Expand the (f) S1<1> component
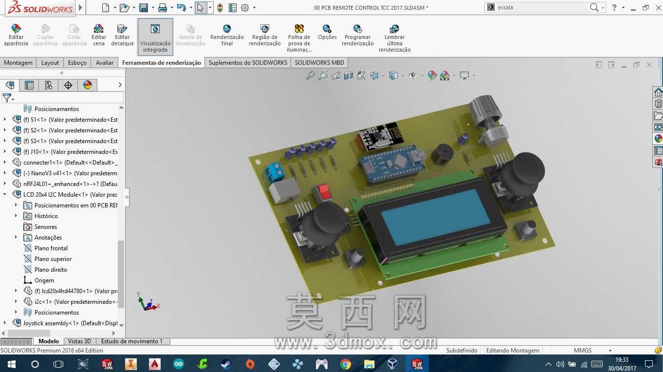 [5, 119]
